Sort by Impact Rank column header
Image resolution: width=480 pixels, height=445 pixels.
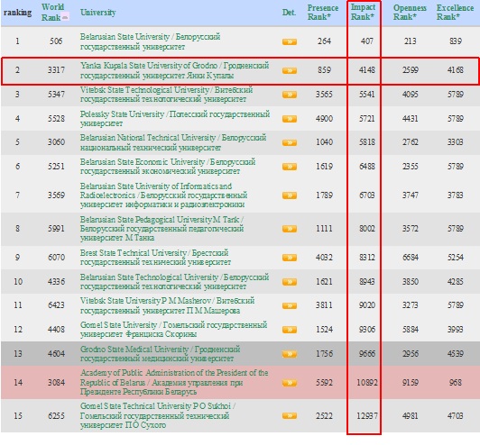click(x=363, y=13)
